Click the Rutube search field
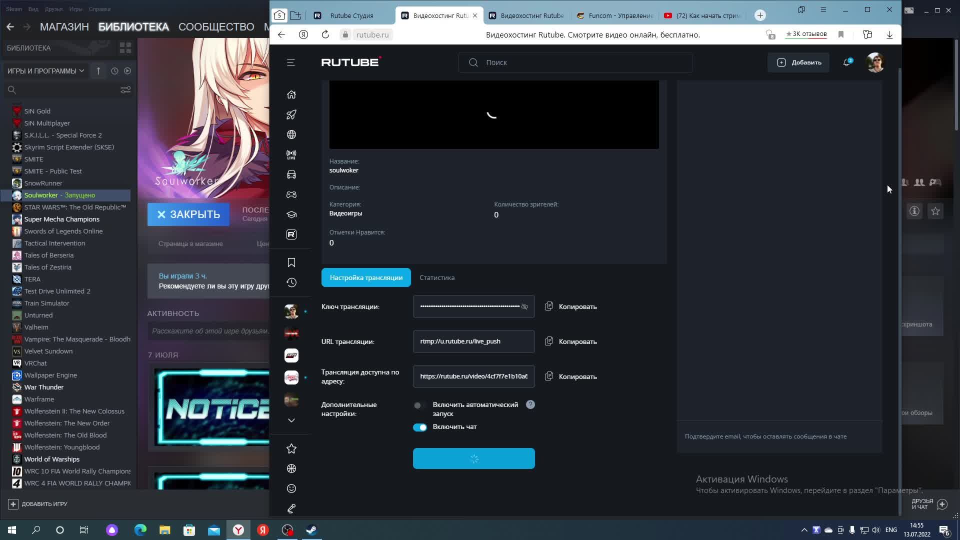 point(575,62)
